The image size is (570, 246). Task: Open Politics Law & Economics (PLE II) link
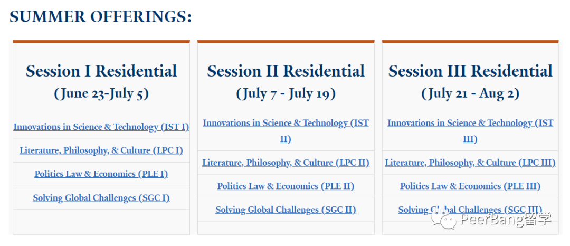pyautogui.click(x=286, y=186)
